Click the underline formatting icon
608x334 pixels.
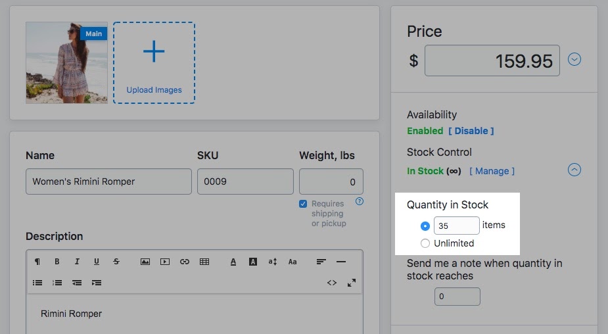(x=97, y=262)
